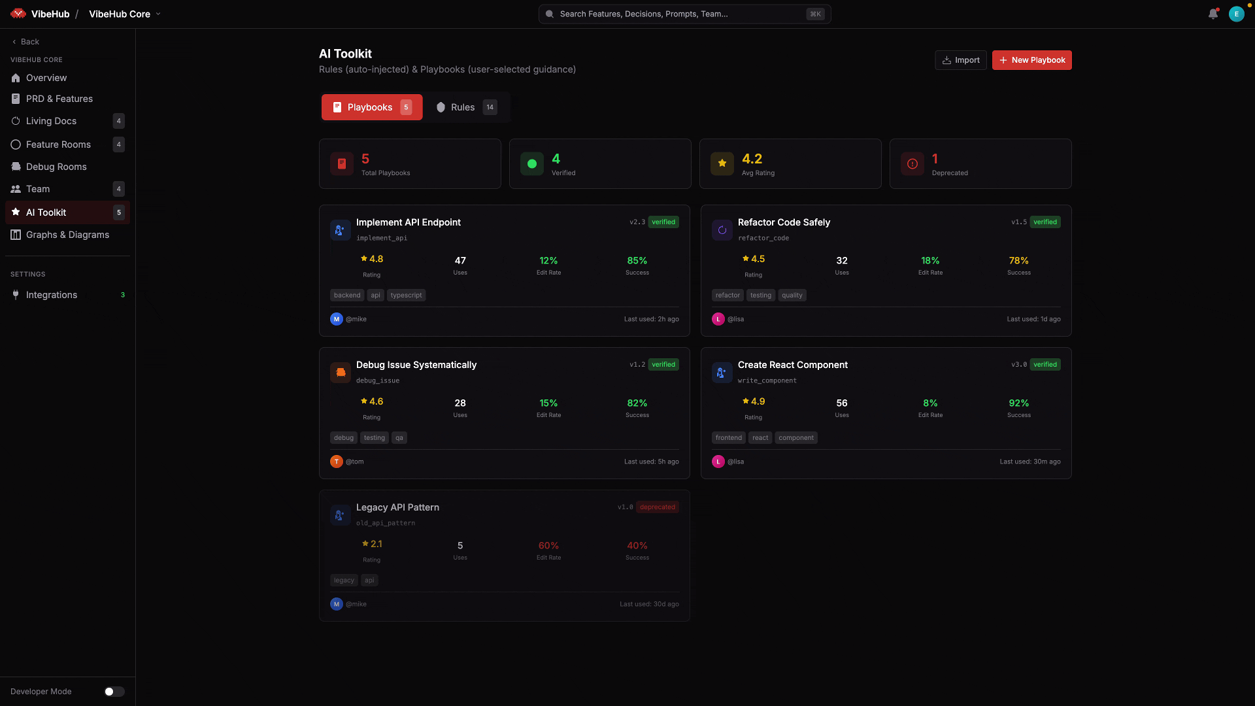The width and height of the screenshot is (1255, 706).
Task: Go back using the Back chevron
Action: click(14, 42)
